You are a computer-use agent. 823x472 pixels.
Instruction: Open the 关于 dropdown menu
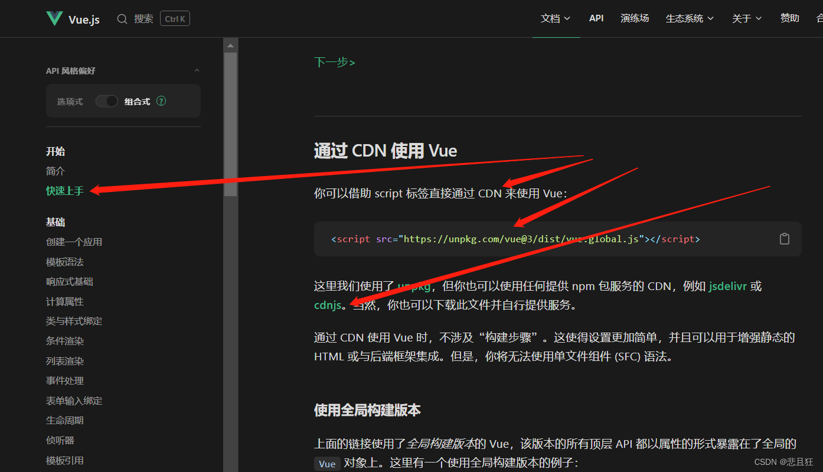click(x=747, y=18)
